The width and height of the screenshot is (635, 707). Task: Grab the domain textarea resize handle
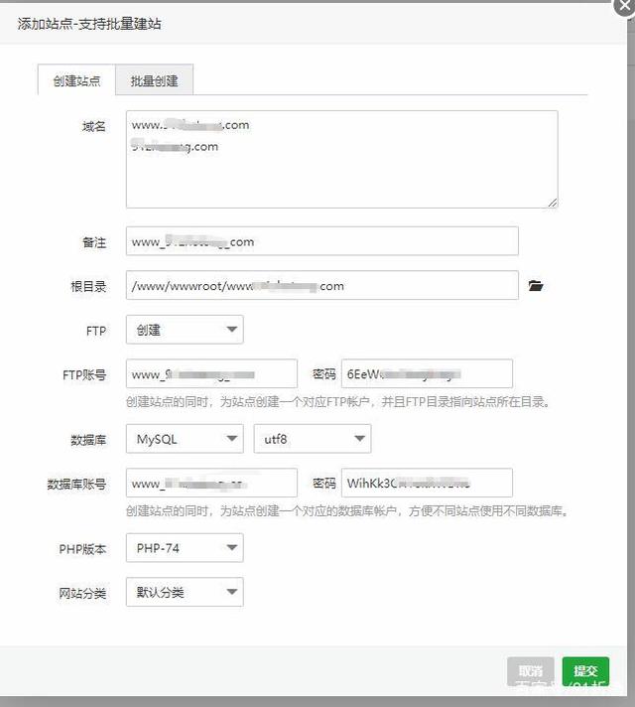pos(553,203)
